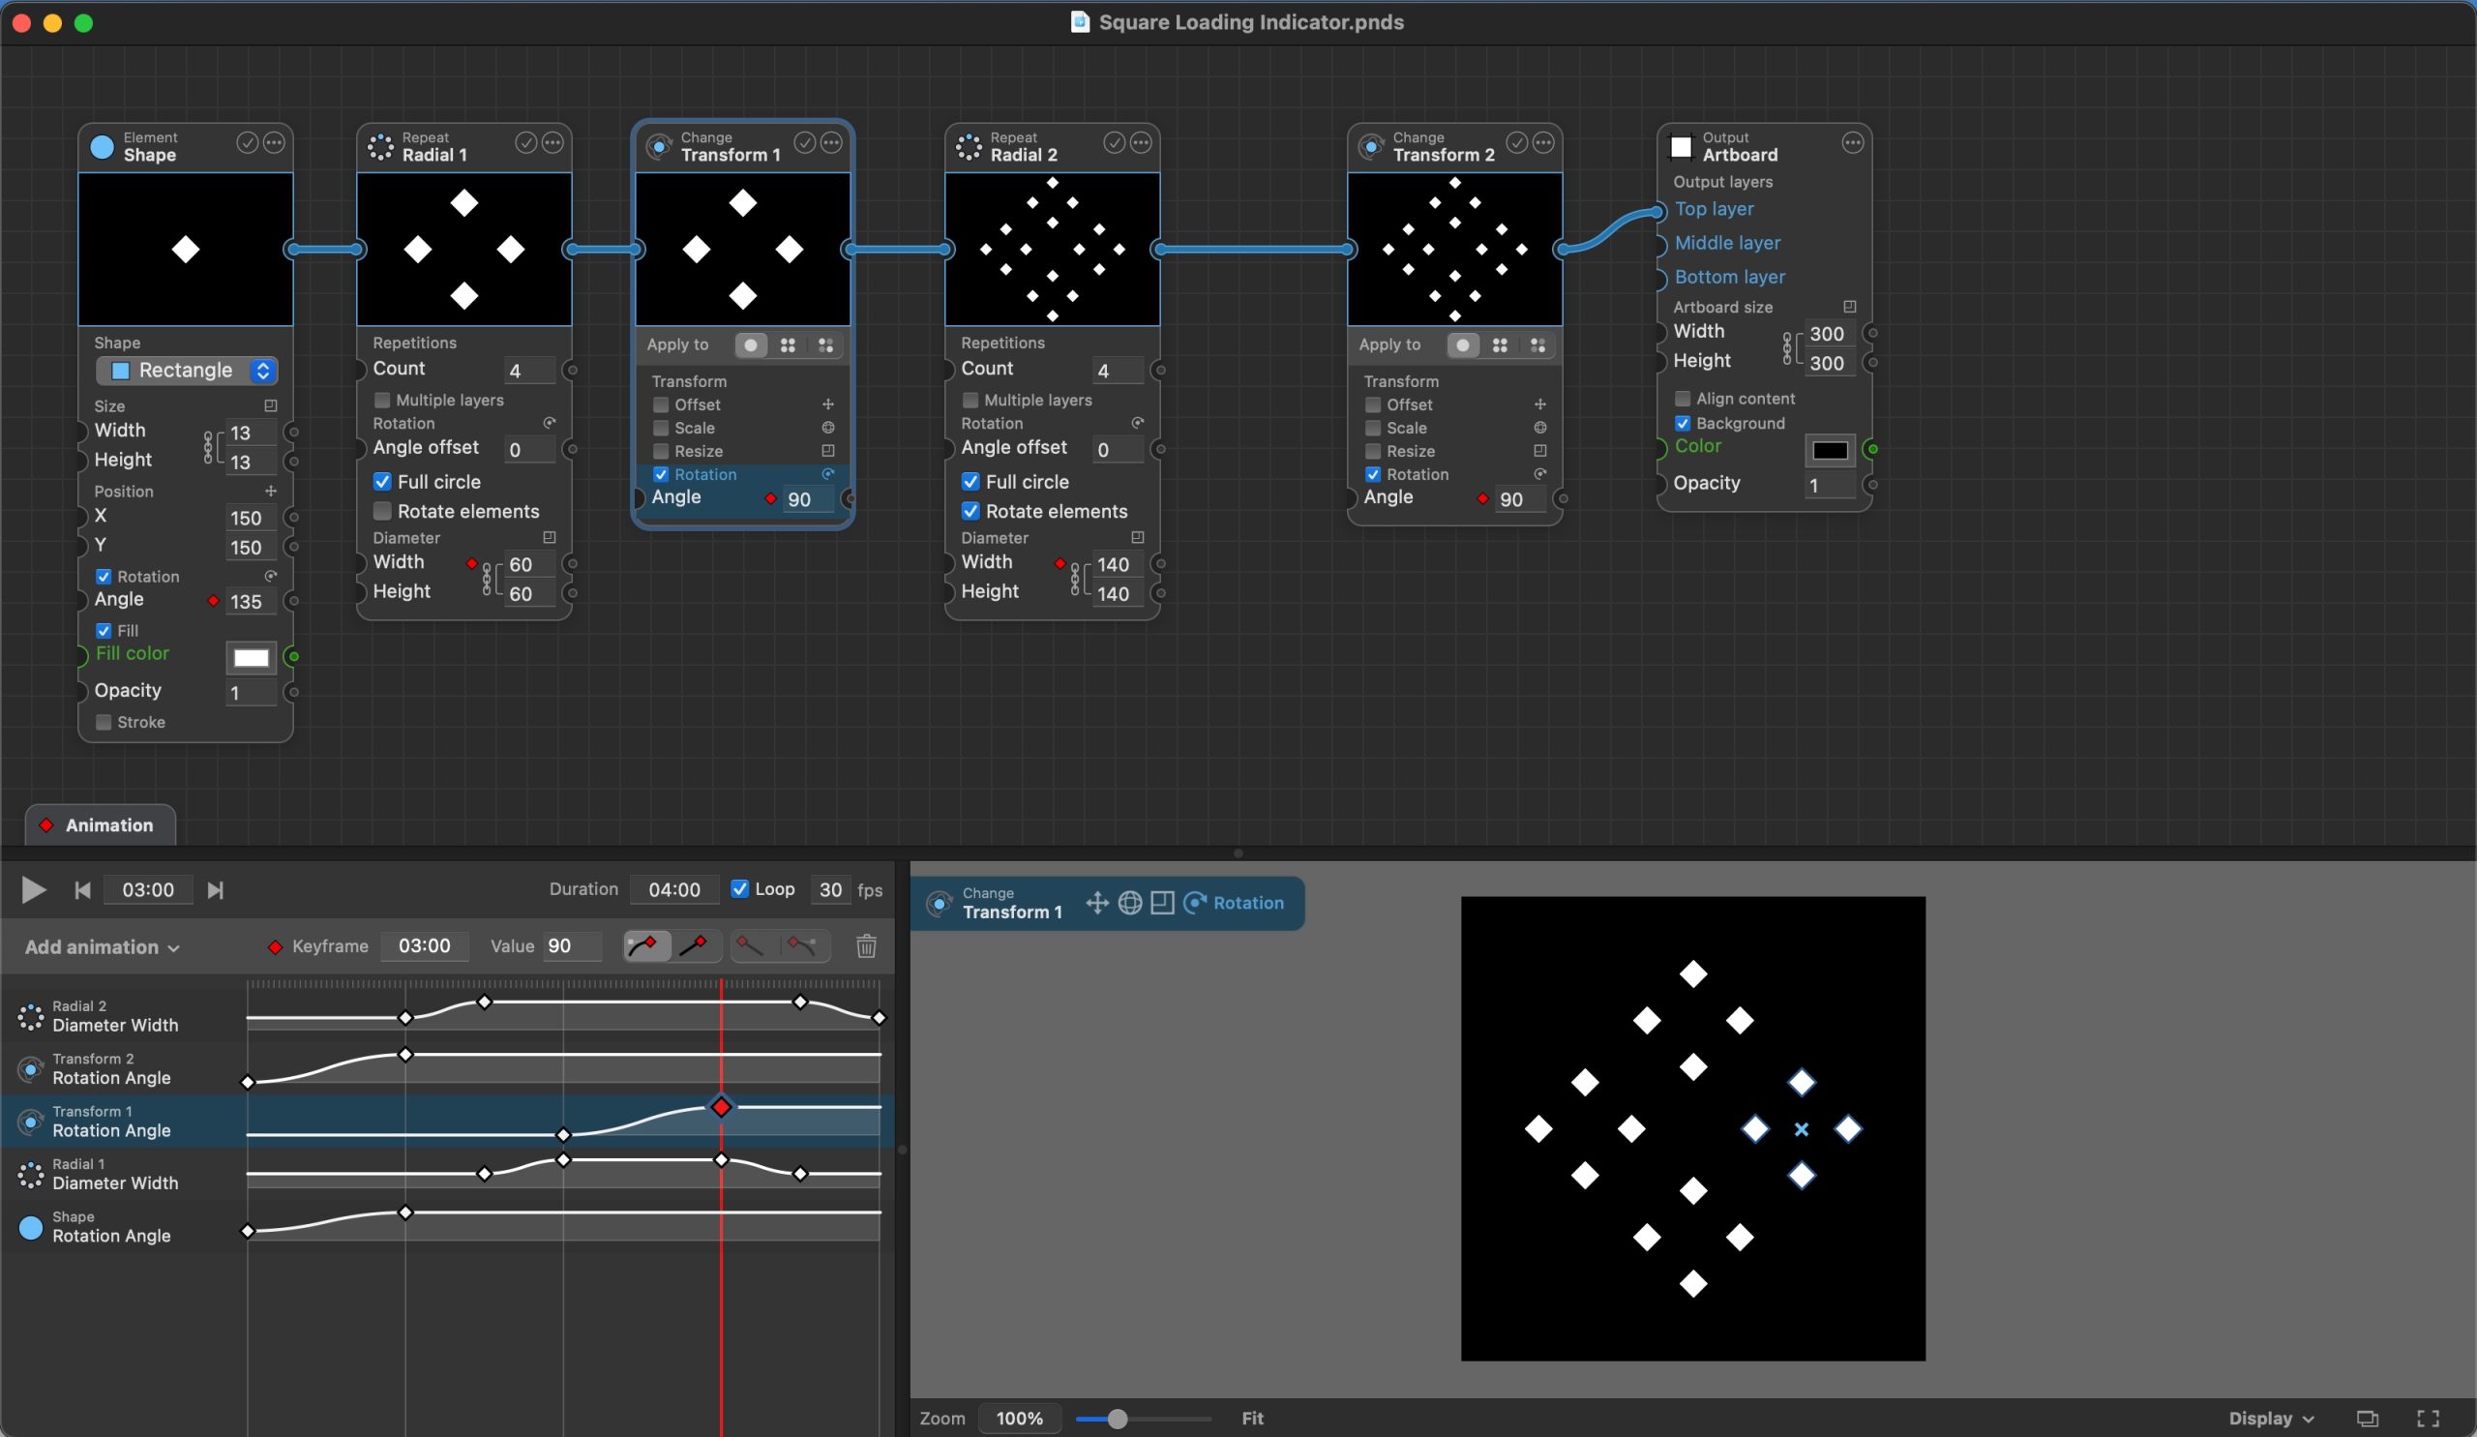Select Offset tool in Transform 1 preview bar
This screenshot has width=2477, height=1437.
tap(1097, 902)
